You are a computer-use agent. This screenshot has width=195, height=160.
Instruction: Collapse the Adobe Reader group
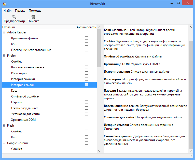pyautogui.click(x=4, y=32)
